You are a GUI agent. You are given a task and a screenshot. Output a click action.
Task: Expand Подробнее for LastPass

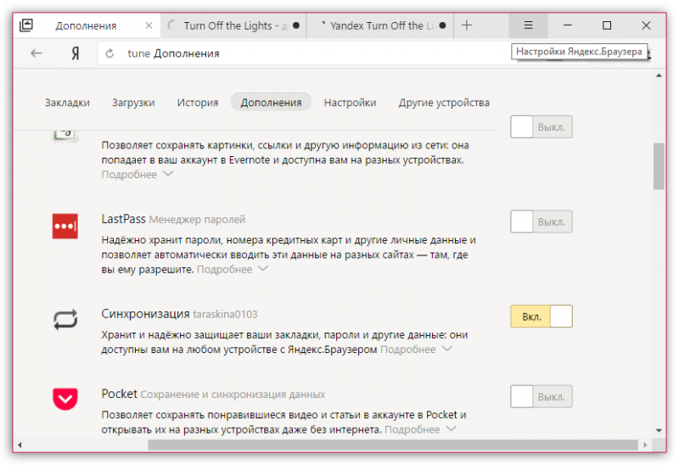tap(233, 269)
